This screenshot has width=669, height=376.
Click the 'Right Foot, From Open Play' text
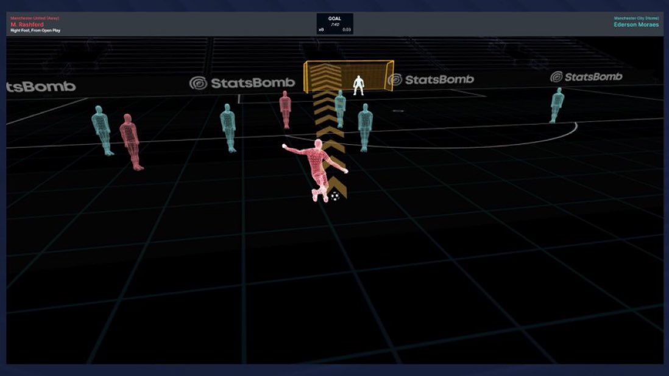(x=35, y=30)
